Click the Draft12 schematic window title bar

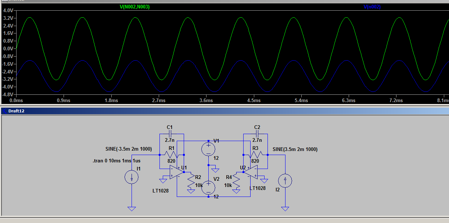pyautogui.click(x=224, y=111)
